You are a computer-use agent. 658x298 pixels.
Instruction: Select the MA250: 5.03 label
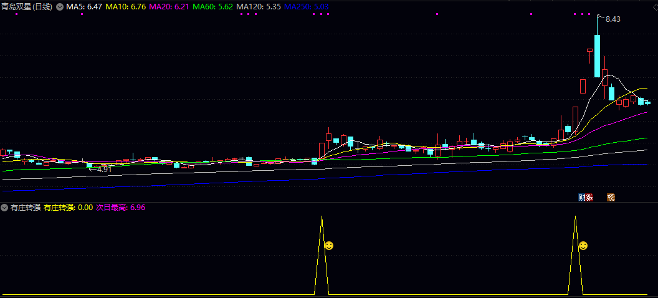(x=307, y=7)
